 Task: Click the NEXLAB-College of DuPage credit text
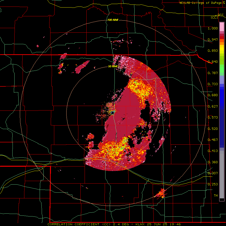coord(200,3)
